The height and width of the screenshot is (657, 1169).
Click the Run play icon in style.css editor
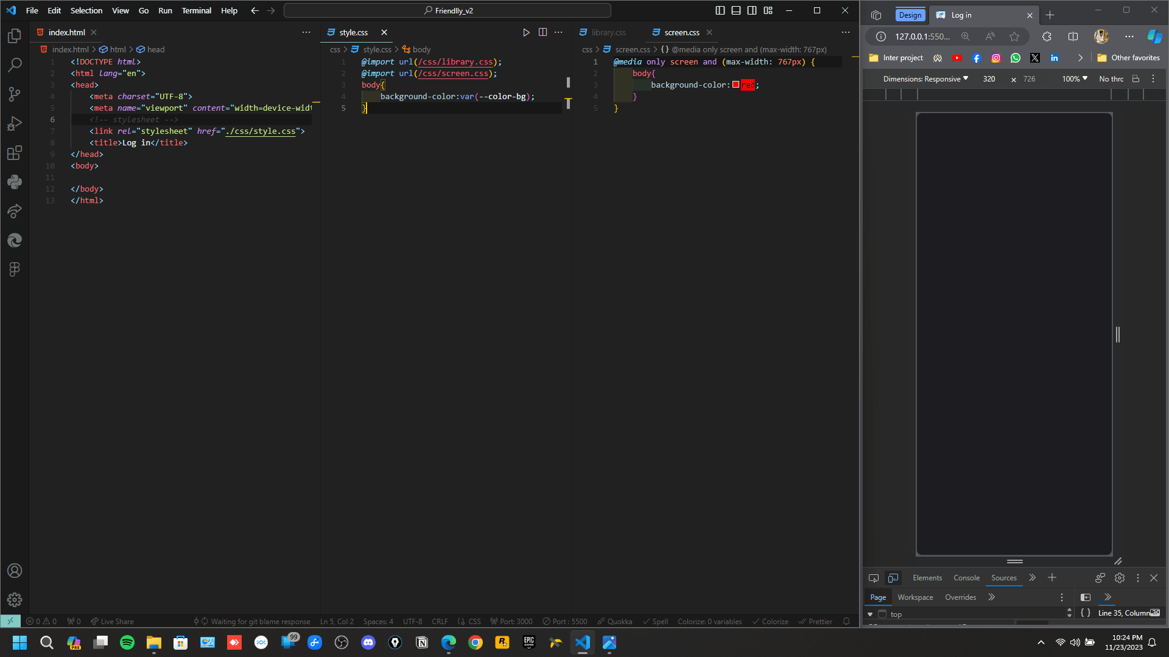(x=526, y=32)
